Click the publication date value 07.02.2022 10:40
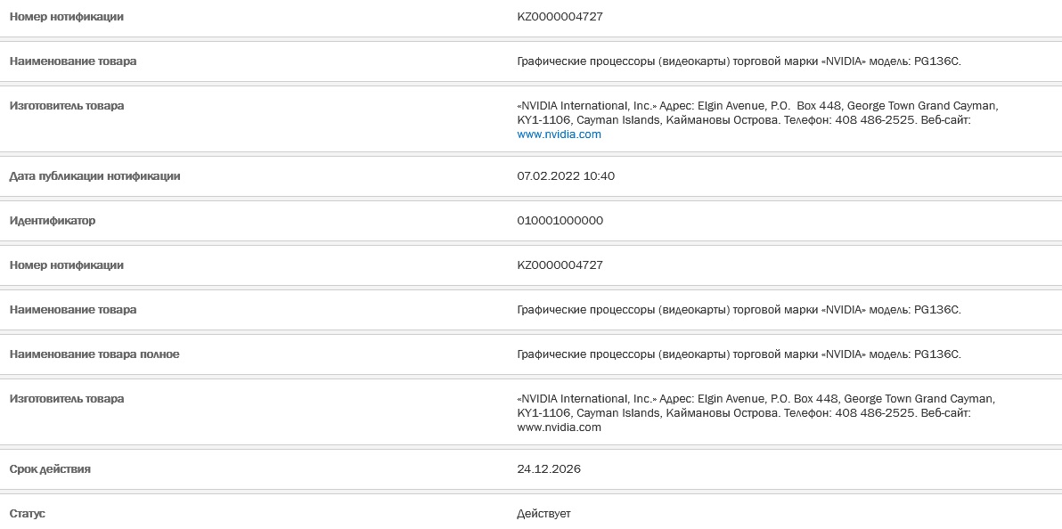This screenshot has height=529, width=1062. click(x=566, y=176)
